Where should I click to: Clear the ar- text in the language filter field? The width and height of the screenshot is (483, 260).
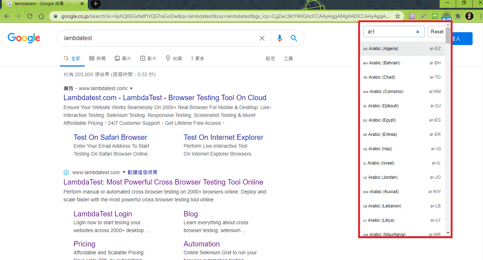pos(417,31)
